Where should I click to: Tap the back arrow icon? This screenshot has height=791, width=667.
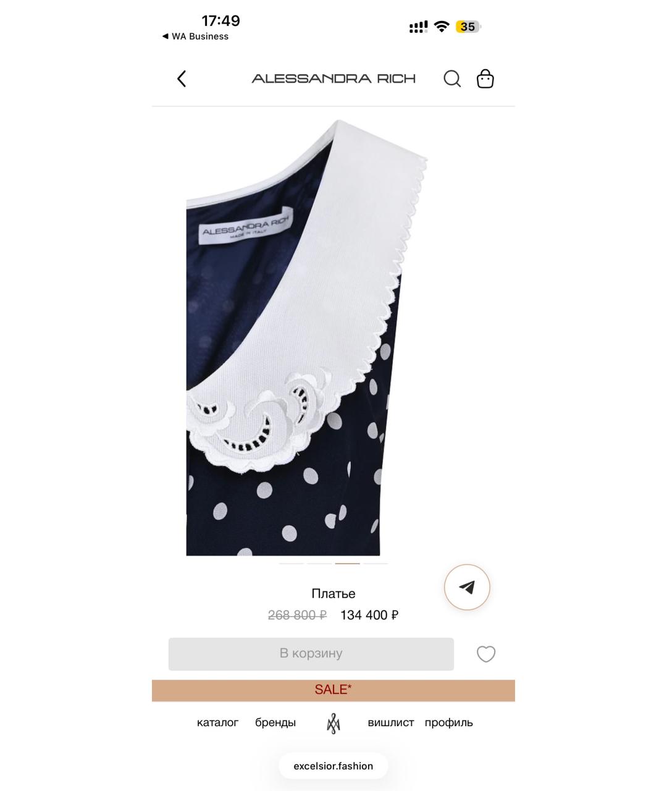[182, 78]
